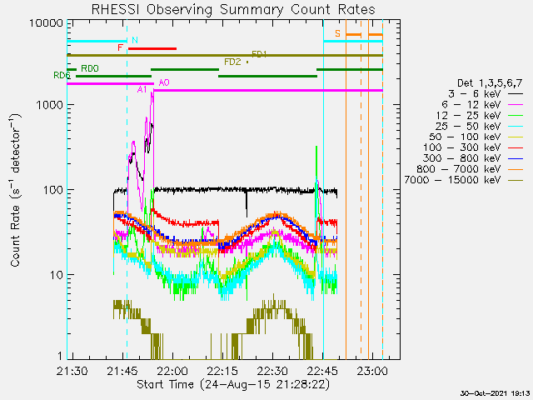
Task: Click the long magenta A0 attenuator bar
Action: tap(268, 91)
